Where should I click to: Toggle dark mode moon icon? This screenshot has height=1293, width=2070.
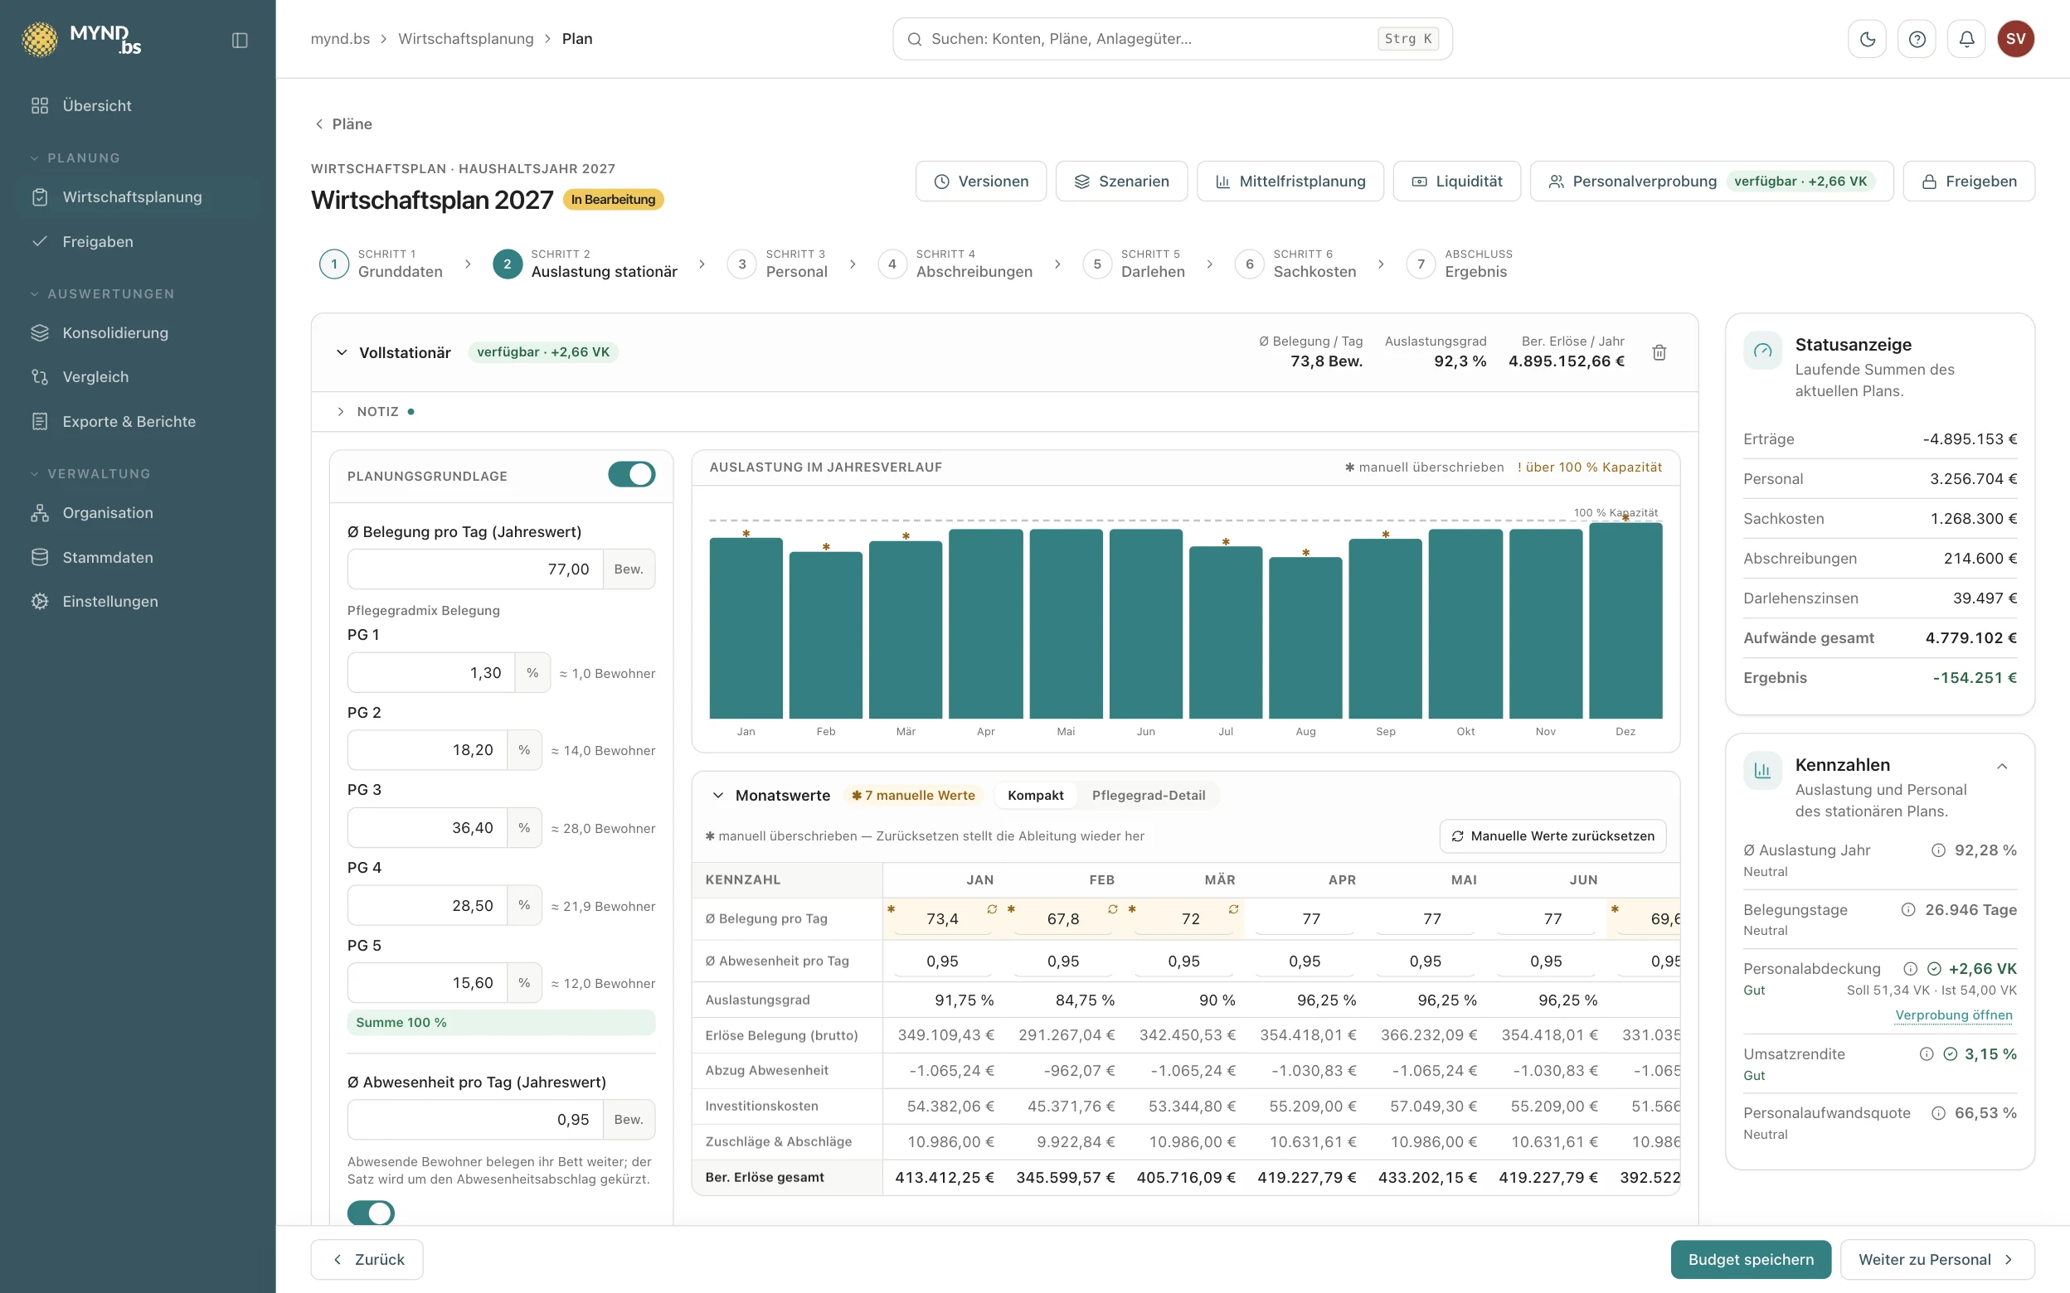tap(1868, 39)
